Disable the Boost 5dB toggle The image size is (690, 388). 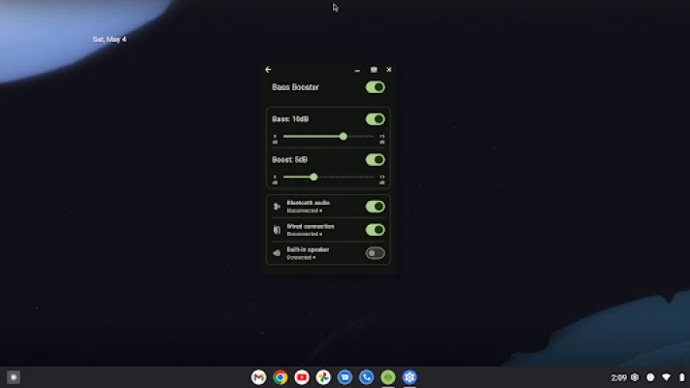pyautogui.click(x=375, y=160)
